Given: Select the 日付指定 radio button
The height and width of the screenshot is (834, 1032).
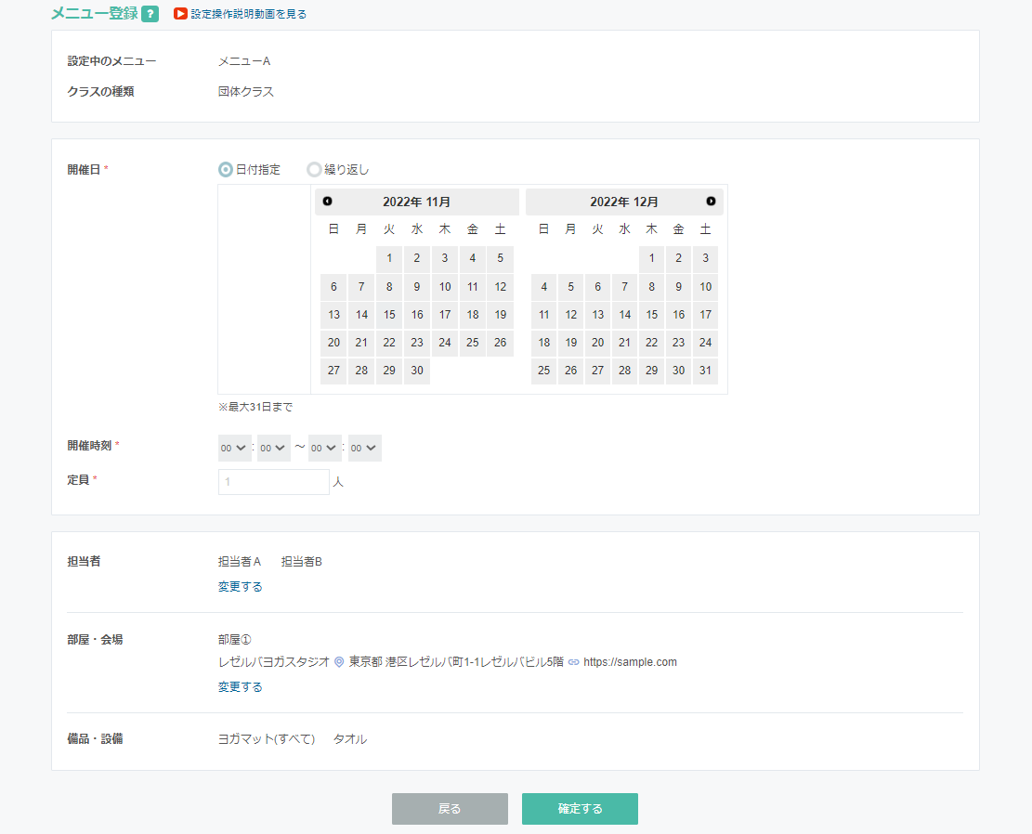Looking at the screenshot, I should click(225, 170).
